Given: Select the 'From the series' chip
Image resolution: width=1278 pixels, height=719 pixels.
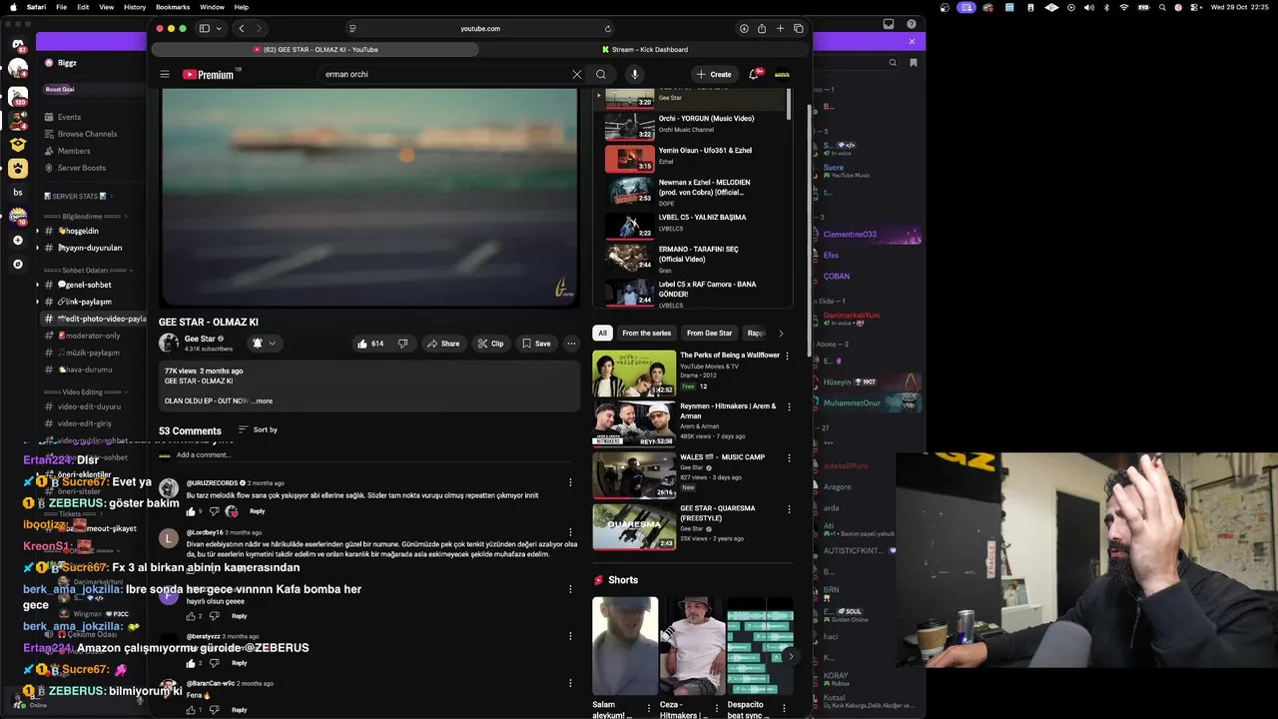Looking at the screenshot, I should coord(647,334).
